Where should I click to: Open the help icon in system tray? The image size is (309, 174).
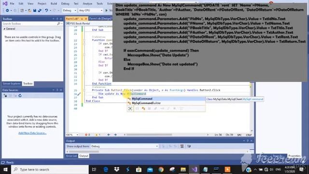249,170
